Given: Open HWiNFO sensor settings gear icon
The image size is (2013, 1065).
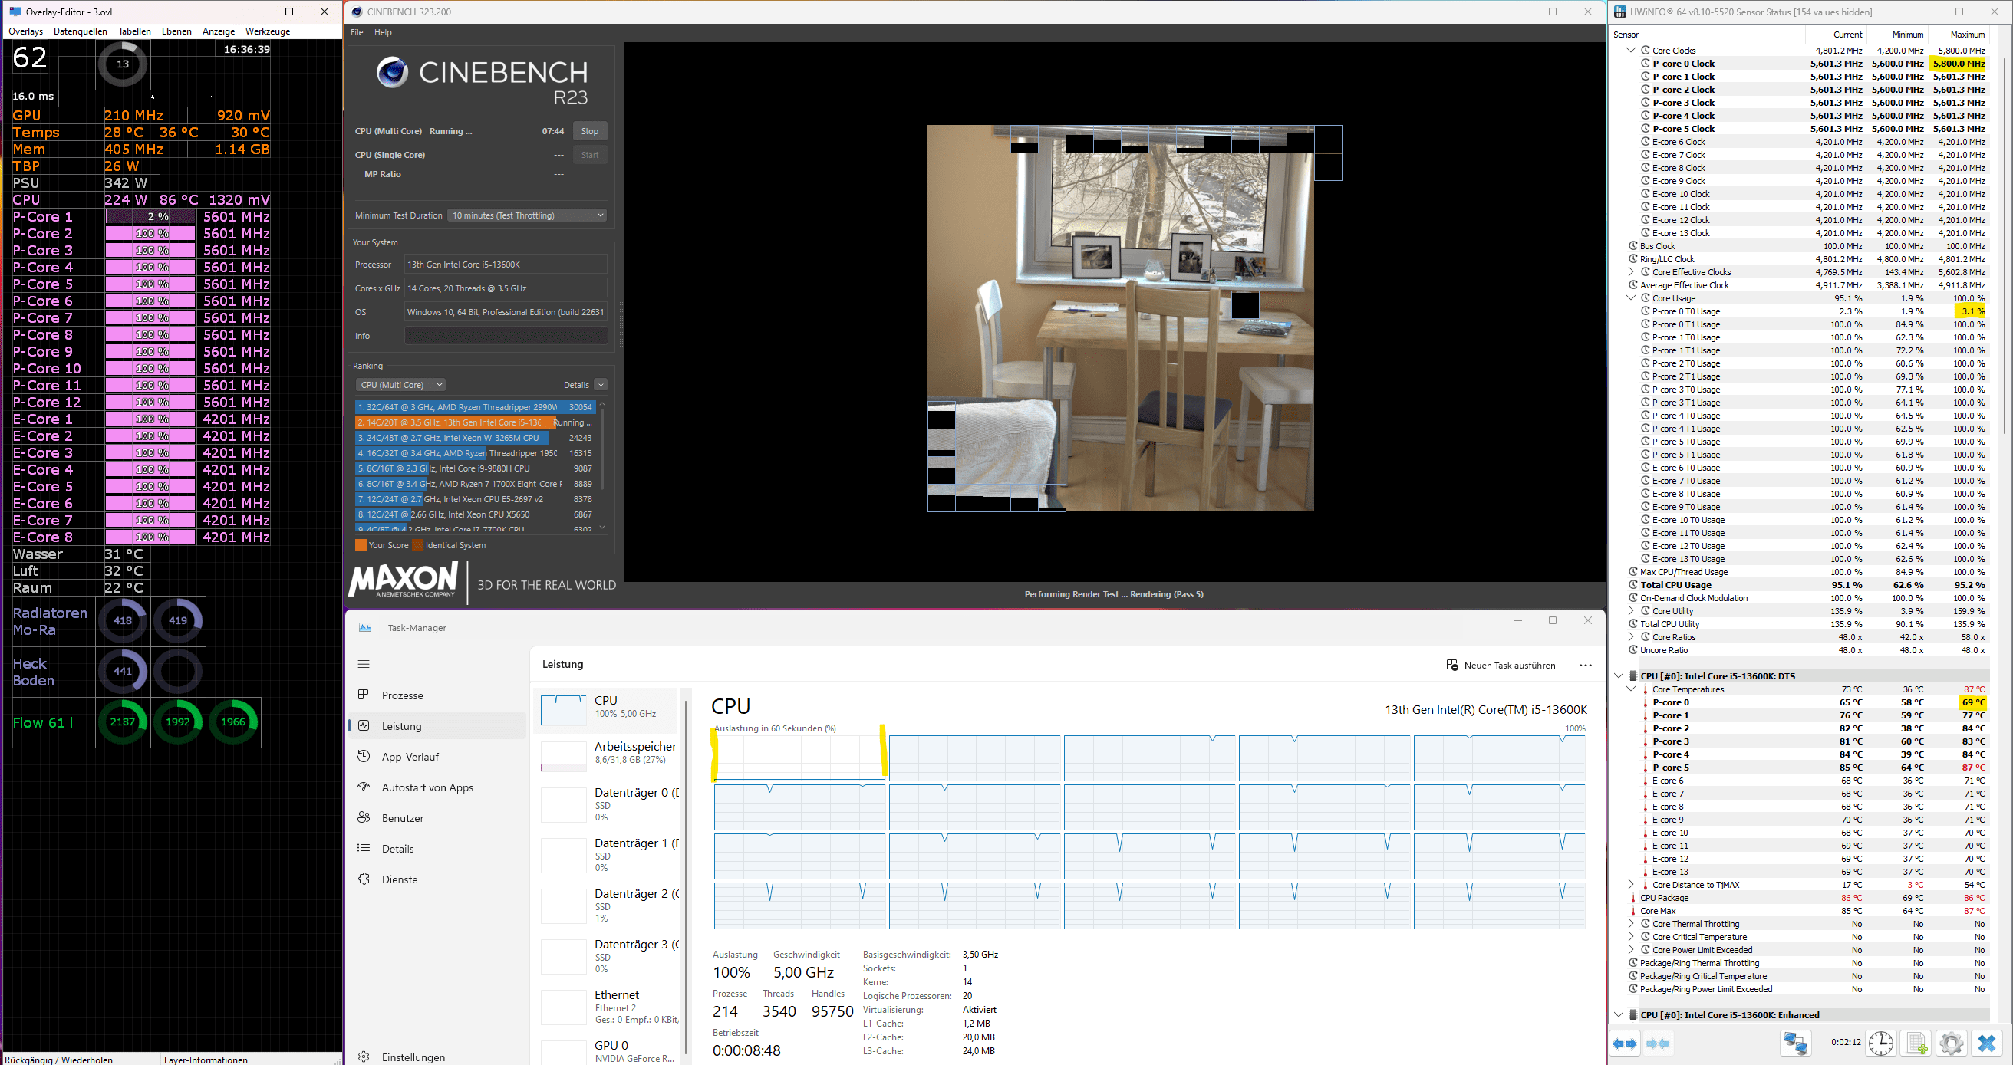Looking at the screenshot, I should point(1952,1043).
